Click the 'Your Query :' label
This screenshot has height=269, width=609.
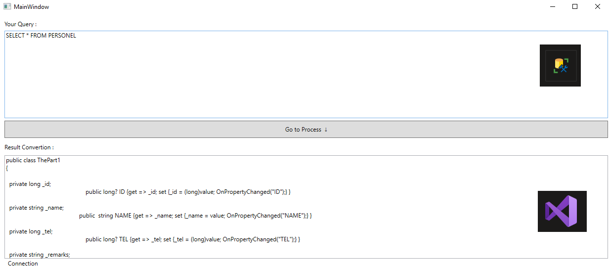click(20, 24)
